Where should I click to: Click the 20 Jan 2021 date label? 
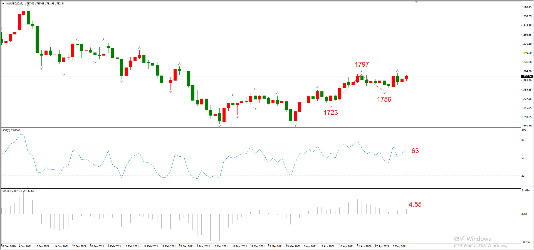[79, 246]
